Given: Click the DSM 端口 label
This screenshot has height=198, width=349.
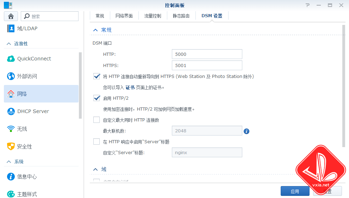Looking at the screenshot, I should [x=102, y=43].
